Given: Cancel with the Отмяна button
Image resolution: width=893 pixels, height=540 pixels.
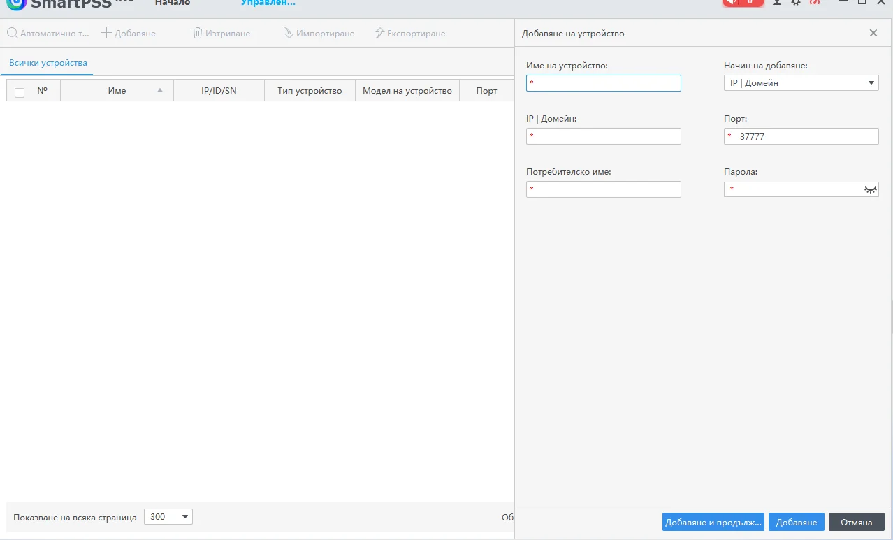Looking at the screenshot, I should point(857,522).
